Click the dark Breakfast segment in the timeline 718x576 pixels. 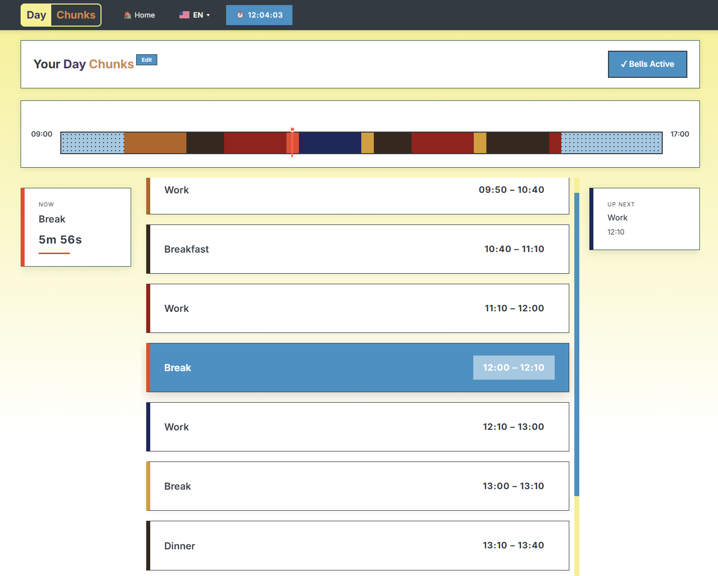[205, 143]
